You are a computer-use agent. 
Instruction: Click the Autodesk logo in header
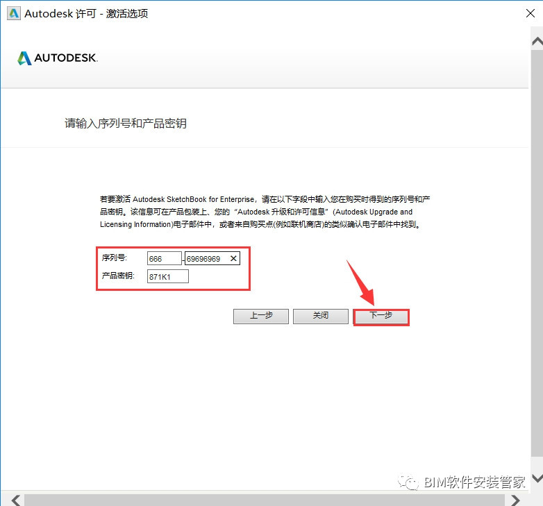point(58,58)
